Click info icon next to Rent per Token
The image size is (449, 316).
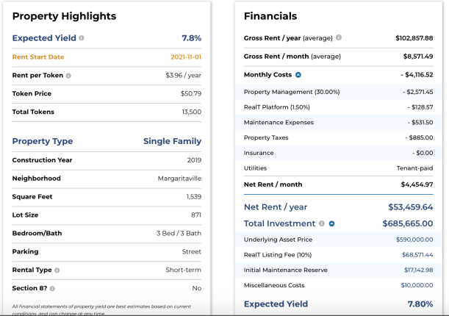click(68, 76)
